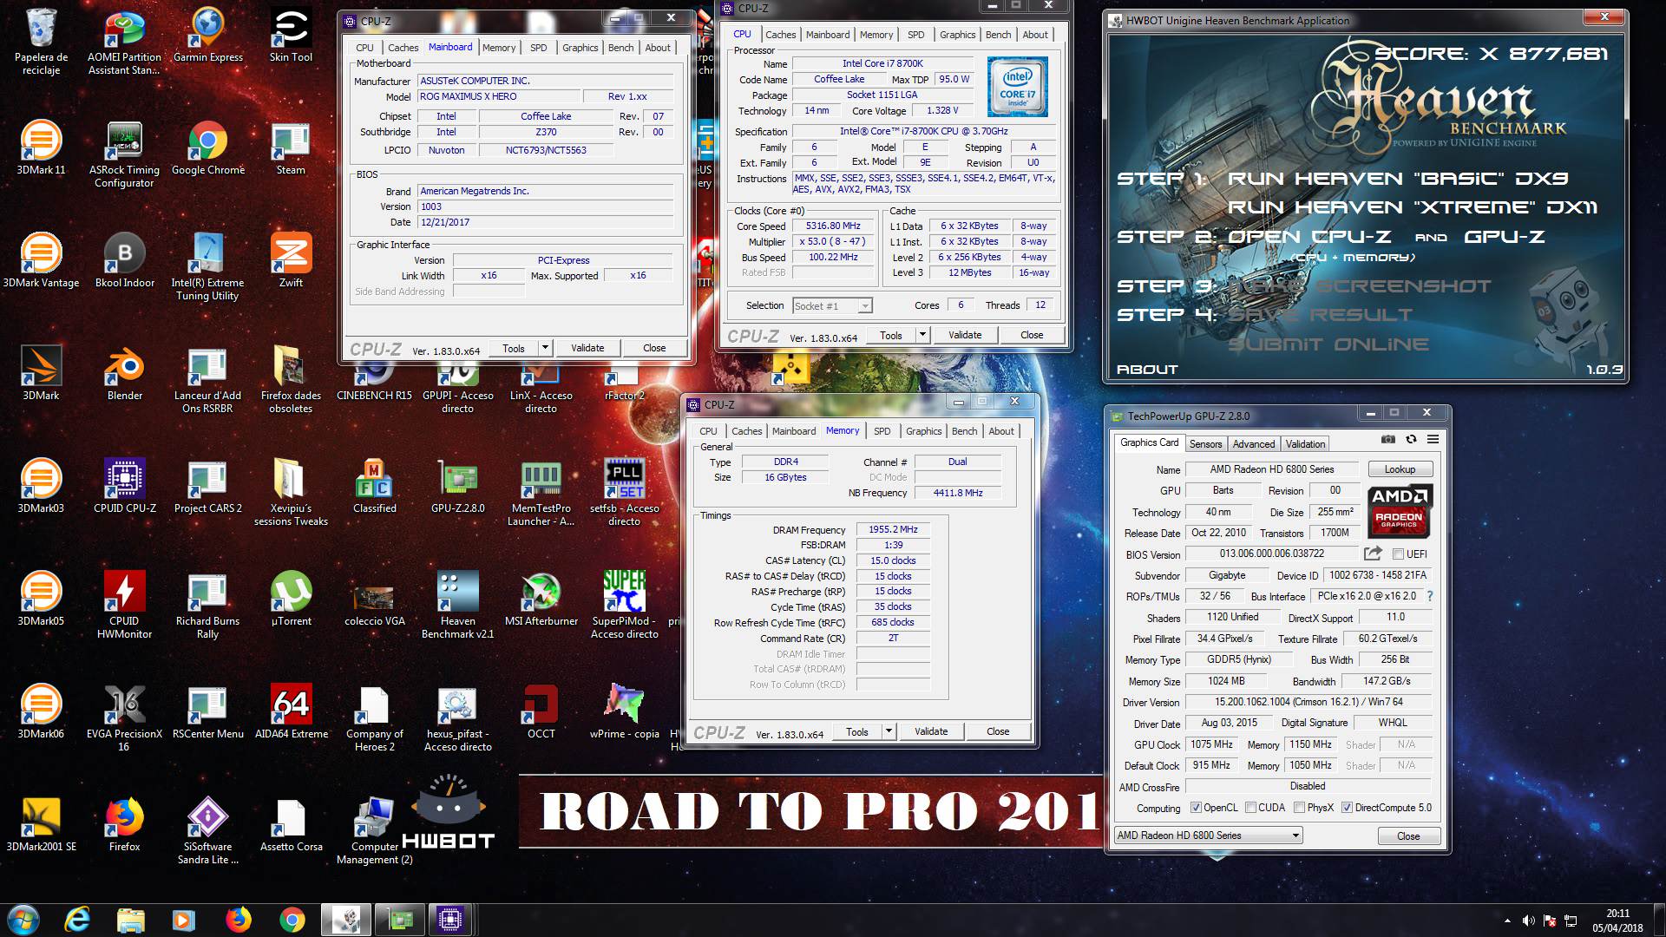Toggle DirectCompute 5.0 checkbox

point(1347,808)
